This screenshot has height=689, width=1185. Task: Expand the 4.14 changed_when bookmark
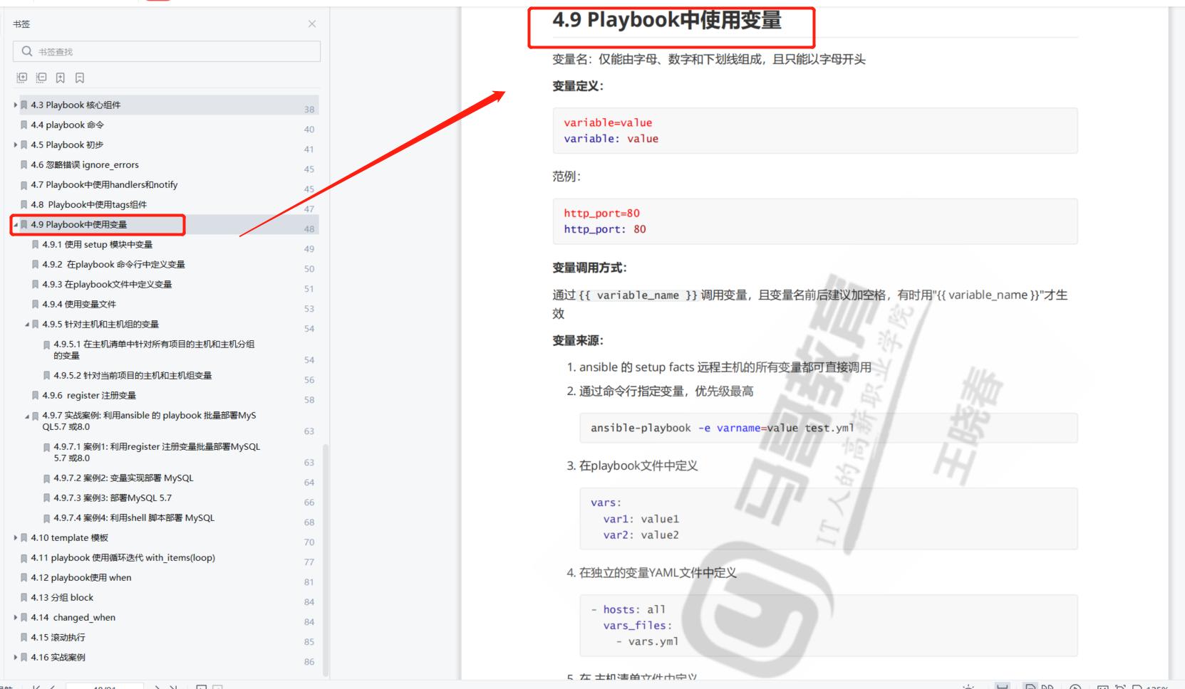16,618
